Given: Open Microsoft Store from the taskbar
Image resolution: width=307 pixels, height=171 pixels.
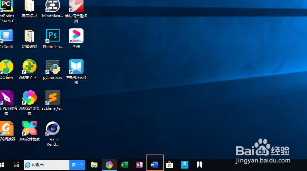Looking at the screenshot, I should point(169,165).
